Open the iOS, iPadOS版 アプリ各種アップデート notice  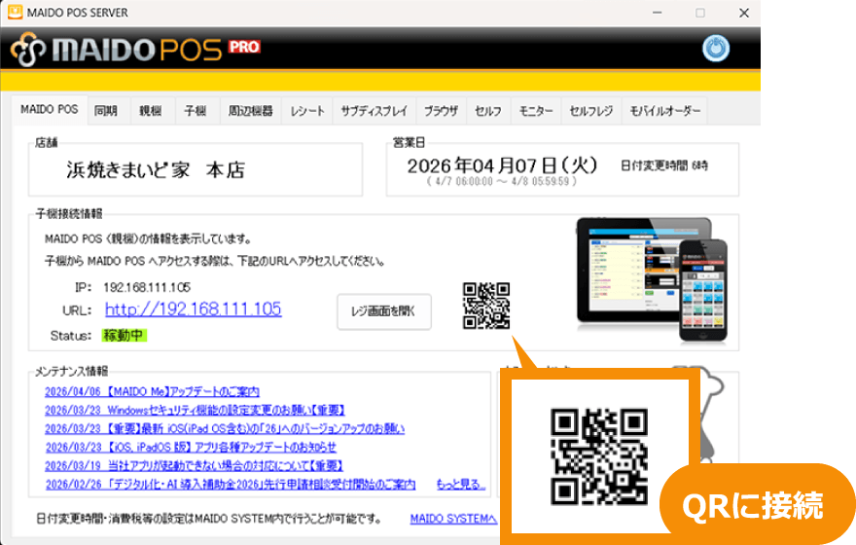click(191, 448)
